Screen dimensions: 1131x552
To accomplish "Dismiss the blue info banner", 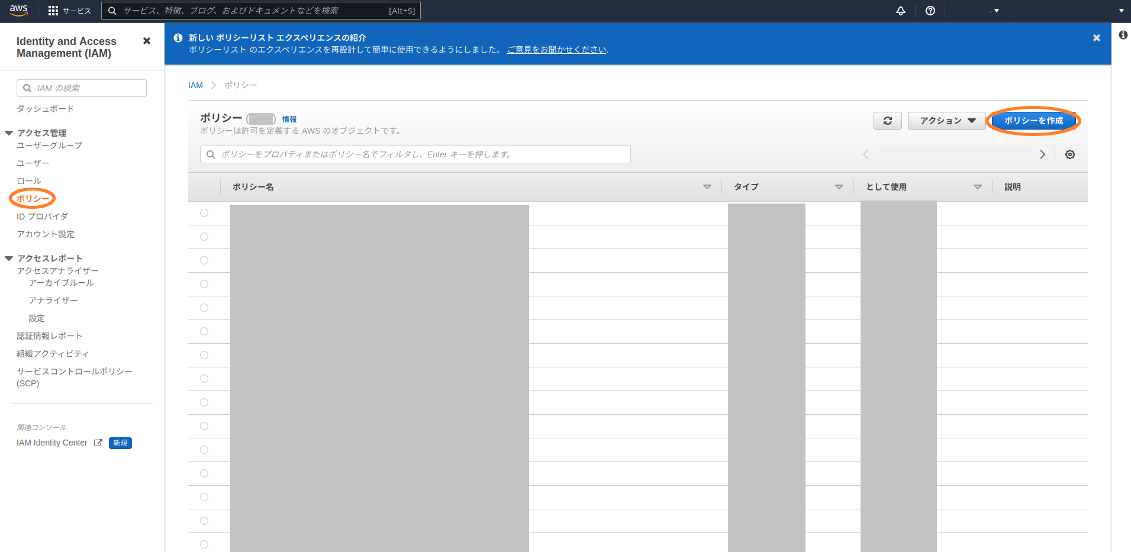I will coord(1096,38).
